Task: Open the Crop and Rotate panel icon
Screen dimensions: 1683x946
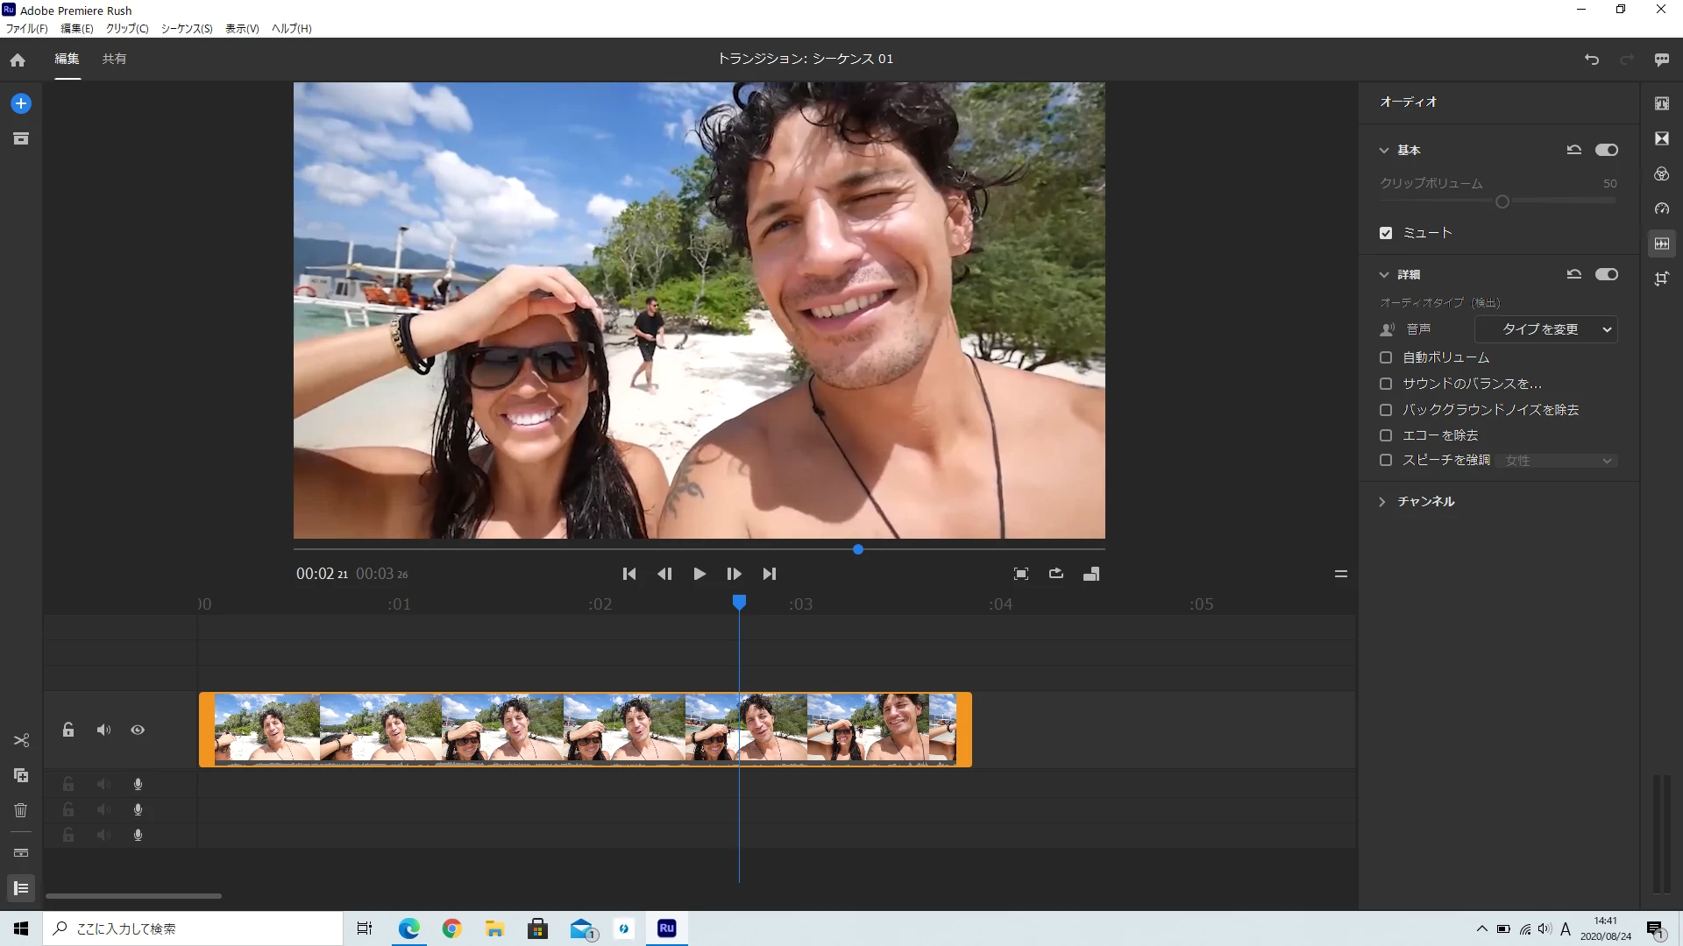Action: [x=1662, y=279]
